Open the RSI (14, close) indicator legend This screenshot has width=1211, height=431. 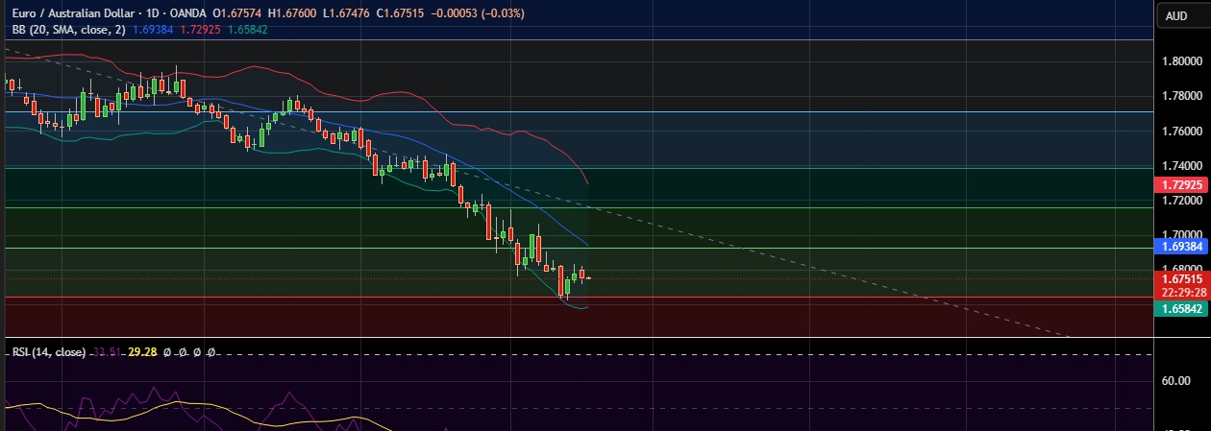(49, 352)
